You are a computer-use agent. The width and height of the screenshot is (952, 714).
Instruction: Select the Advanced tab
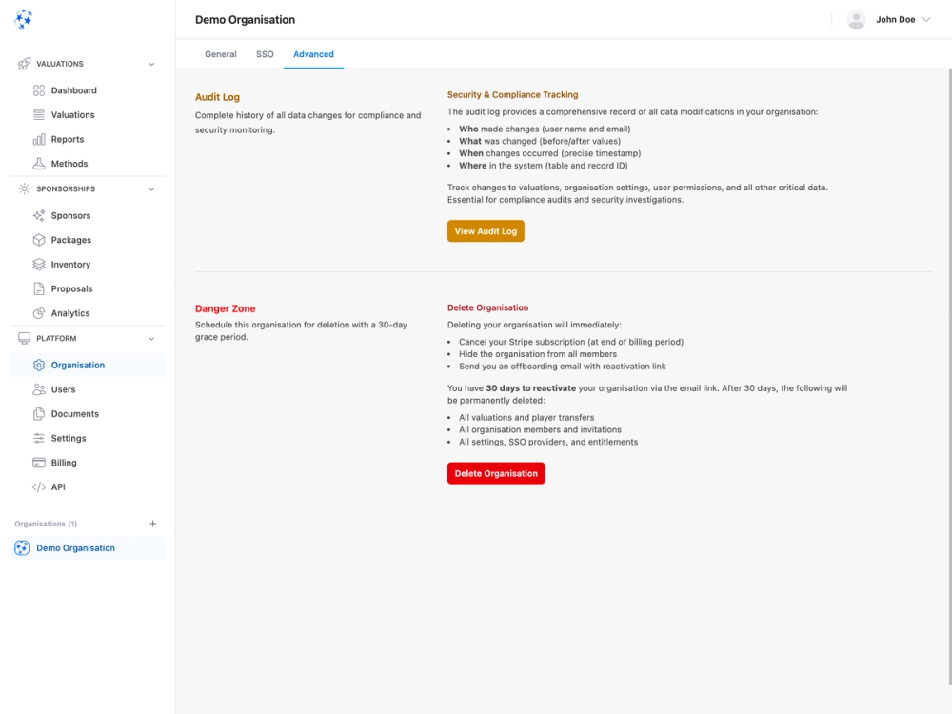pyautogui.click(x=313, y=54)
